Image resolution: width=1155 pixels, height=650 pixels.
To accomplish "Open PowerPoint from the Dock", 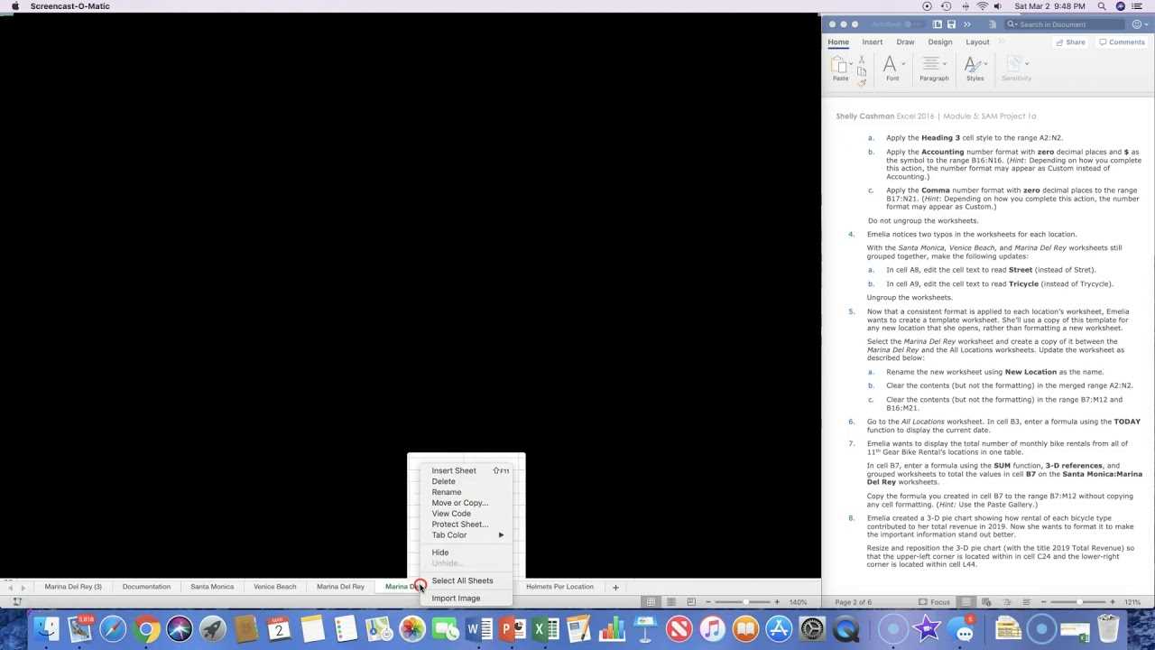I will pos(512,628).
